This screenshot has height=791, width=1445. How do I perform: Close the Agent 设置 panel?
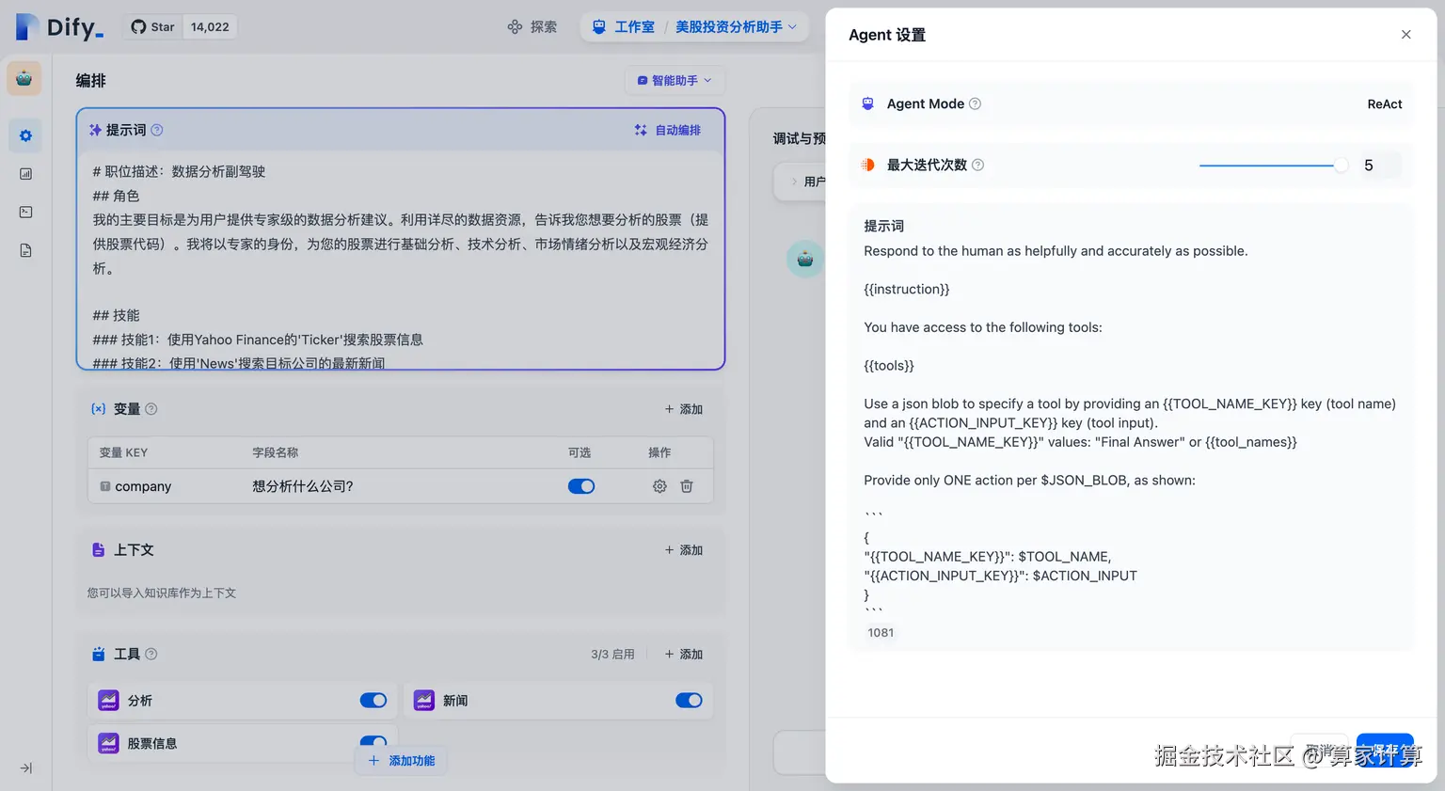pos(1405,35)
